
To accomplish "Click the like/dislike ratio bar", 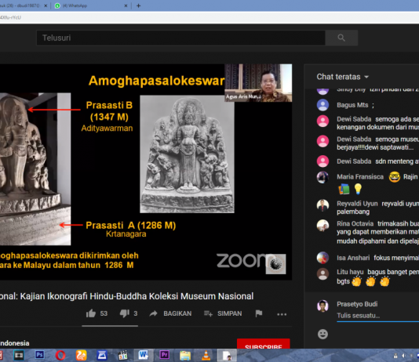I will coord(110,326).
